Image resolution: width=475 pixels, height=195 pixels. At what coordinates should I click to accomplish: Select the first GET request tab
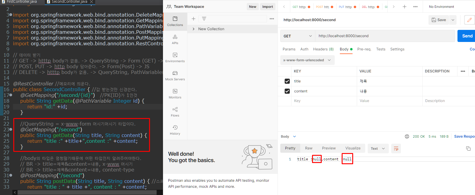[301, 7]
